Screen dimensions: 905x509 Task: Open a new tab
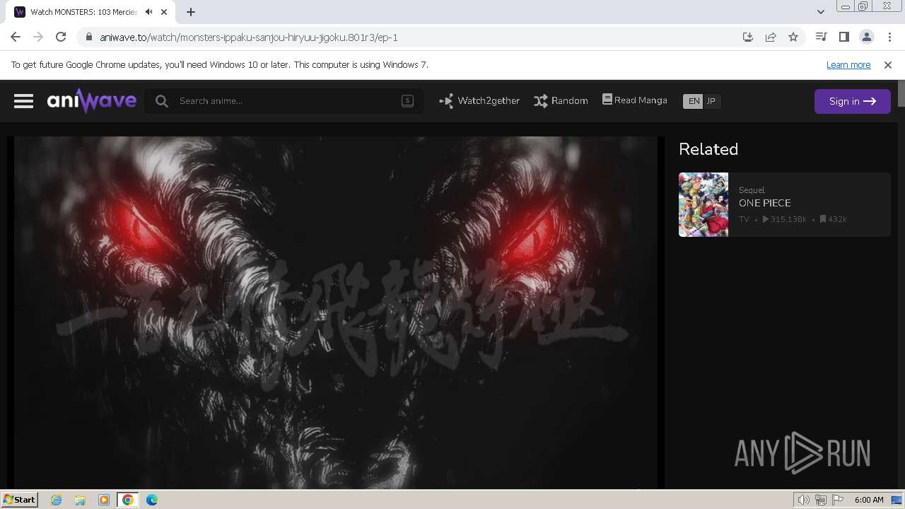[x=191, y=12]
